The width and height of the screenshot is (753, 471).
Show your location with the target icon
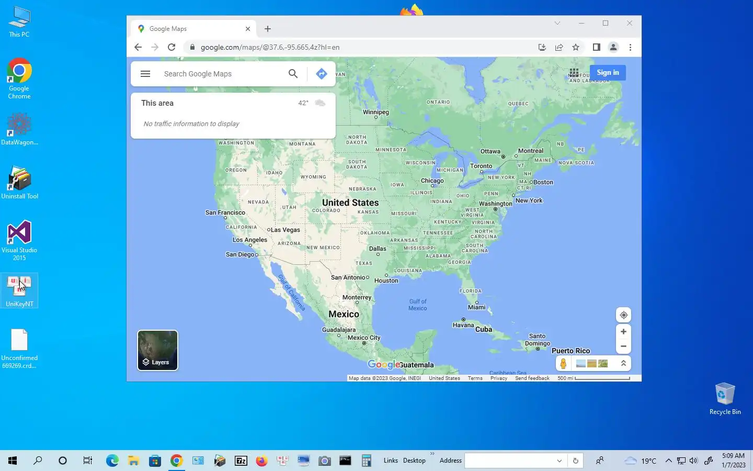pyautogui.click(x=623, y=315)
